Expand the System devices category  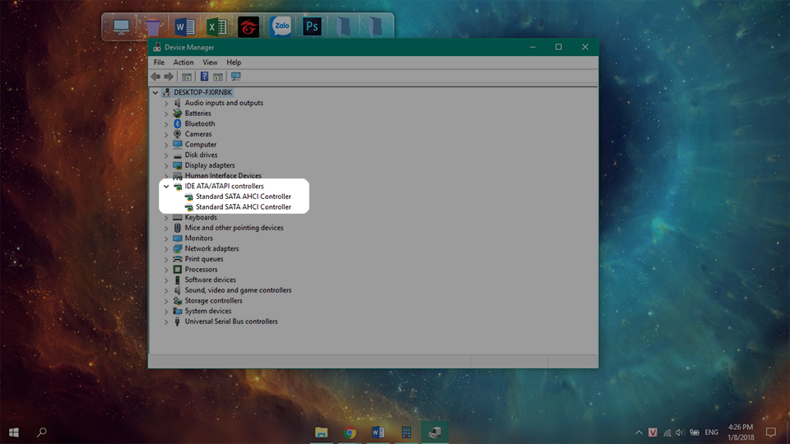pyautogui.click(x=166, y=312)
